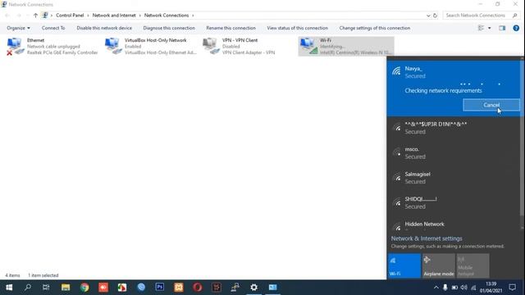Open the Help question mark icon
Image resolution: width=525 pixels, height=295 pixels.
click(x=516, y=28)
